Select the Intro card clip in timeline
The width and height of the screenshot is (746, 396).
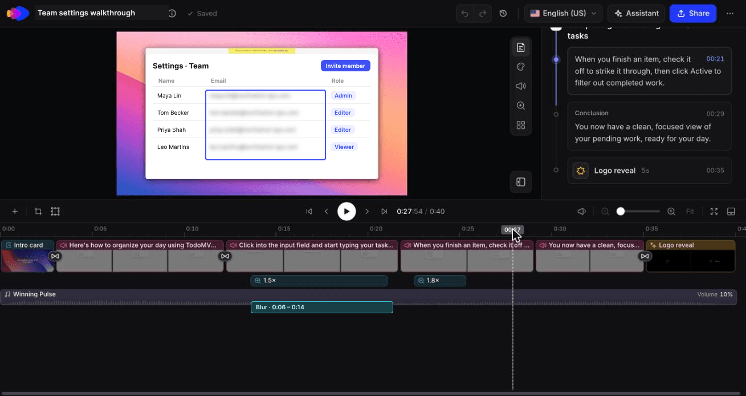pos(27,256)
